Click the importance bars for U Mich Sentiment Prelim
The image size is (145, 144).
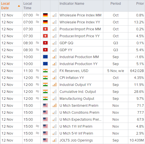(x=55, y=105)
